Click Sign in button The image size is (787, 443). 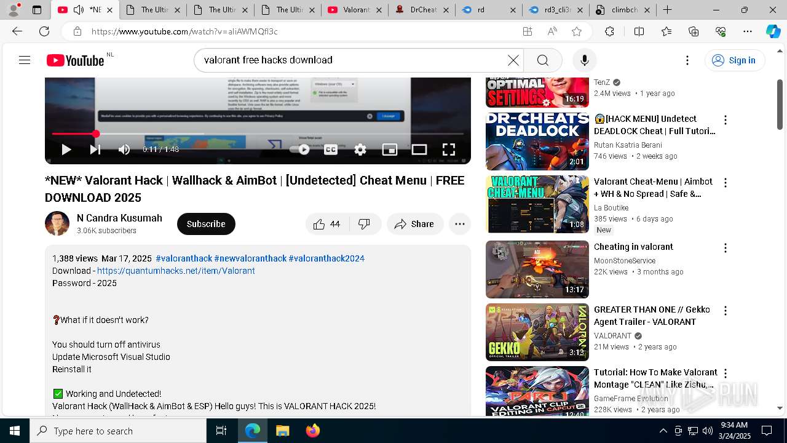tap(734, 60)
